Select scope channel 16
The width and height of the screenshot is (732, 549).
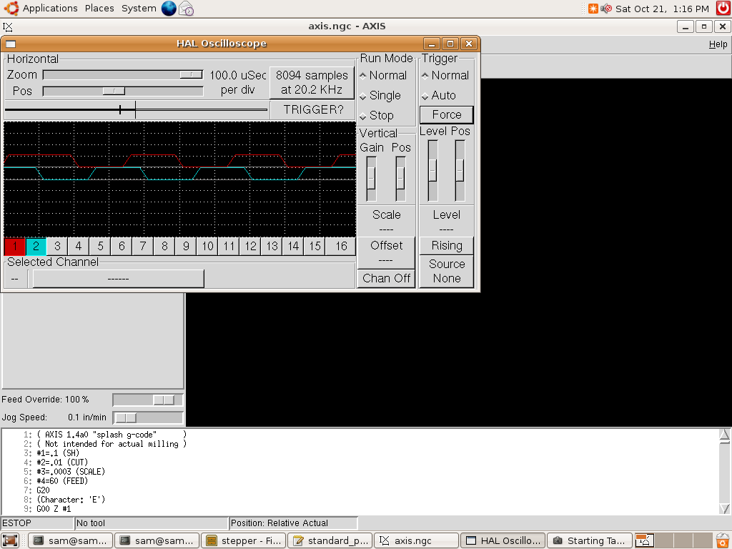tap(341, 247)
